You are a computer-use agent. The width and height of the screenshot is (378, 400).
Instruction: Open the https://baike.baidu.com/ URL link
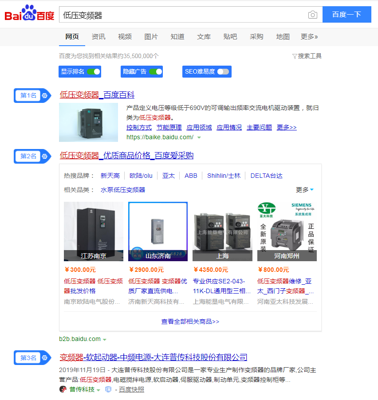[160, 137]
